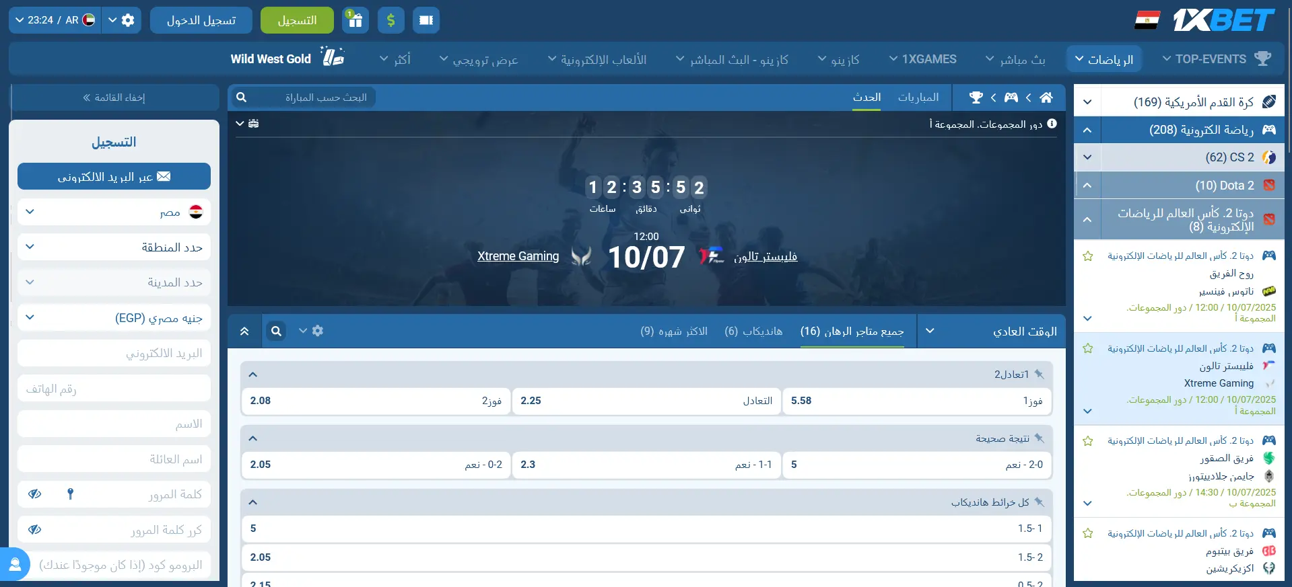Collapse the correct score market section
The width and height of the screenshot is (1292, 587).
[x=253, y=438]
